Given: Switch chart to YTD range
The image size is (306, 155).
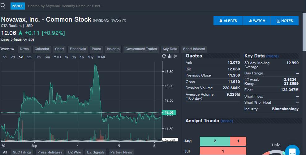Looking at the screenshot, I should (57, 57).
